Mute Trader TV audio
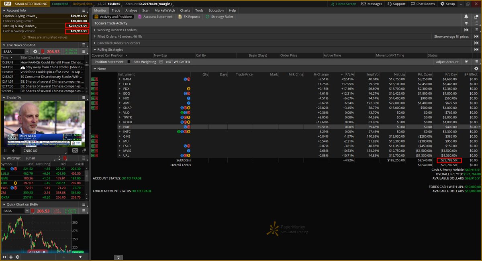 pos(13,151)
